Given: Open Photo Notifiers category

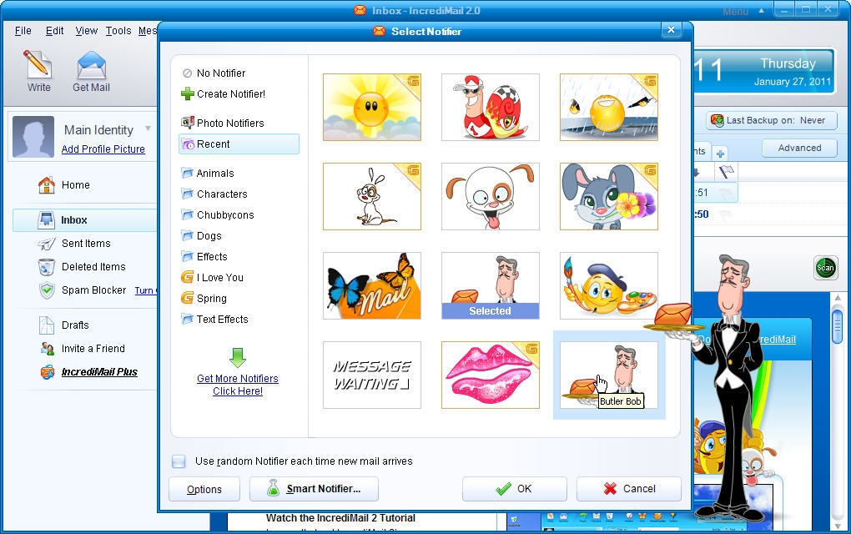Looking at the screenshot, I should pos(223,123).
